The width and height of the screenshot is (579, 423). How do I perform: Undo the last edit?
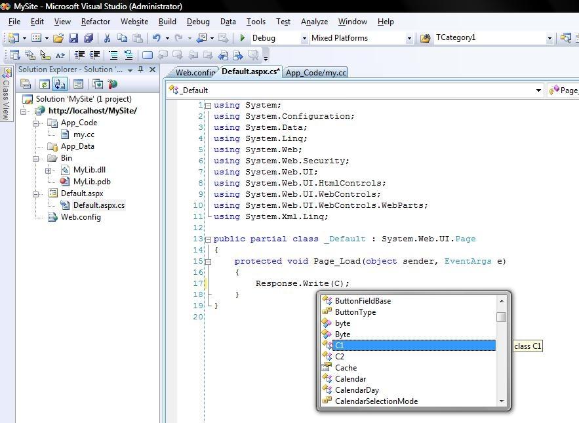(157, 37)
